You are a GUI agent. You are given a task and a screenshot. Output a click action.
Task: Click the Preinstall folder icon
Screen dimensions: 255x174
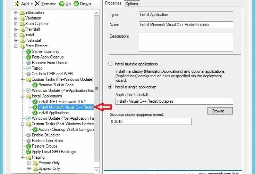(22, 30)
